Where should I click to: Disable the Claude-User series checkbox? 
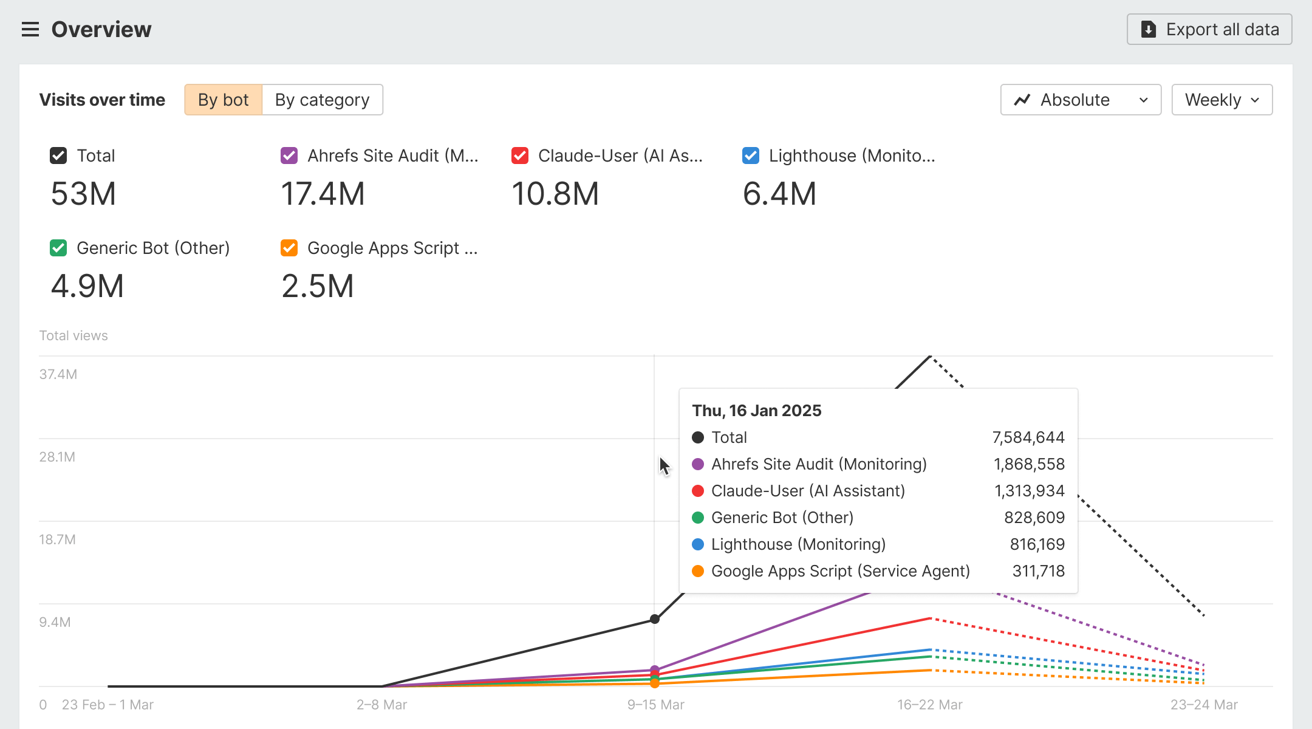point(520,156)
